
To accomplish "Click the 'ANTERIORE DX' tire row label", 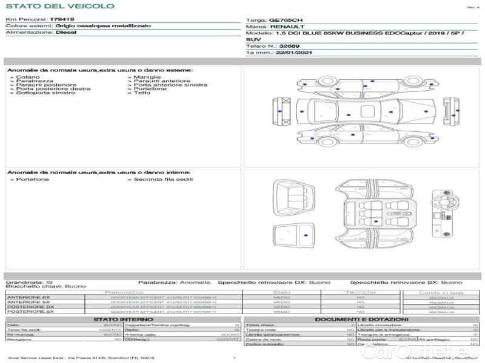I will tap(28, 297).
